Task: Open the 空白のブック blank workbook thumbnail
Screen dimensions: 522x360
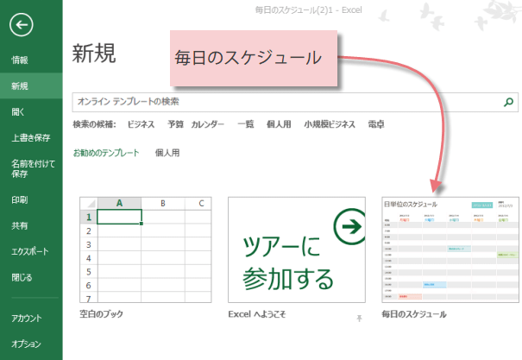Action: (x=146, y=249)
